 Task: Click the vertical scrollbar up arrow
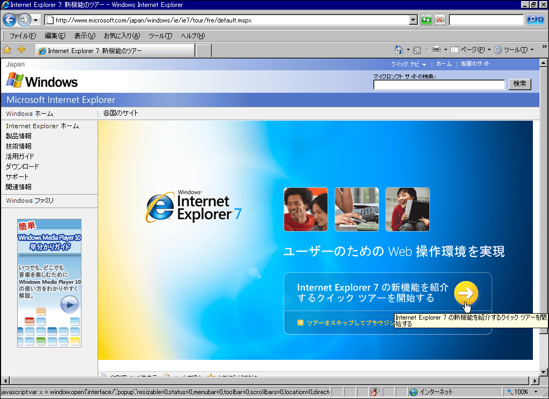pos(544,63)
